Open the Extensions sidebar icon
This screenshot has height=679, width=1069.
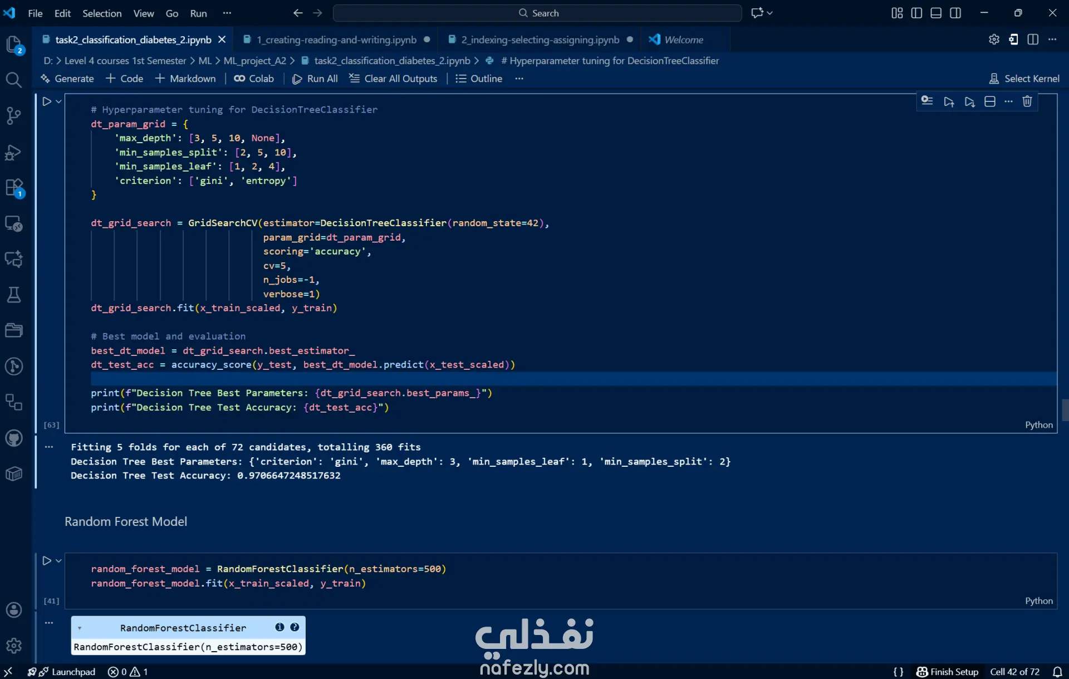click(13, 188)
